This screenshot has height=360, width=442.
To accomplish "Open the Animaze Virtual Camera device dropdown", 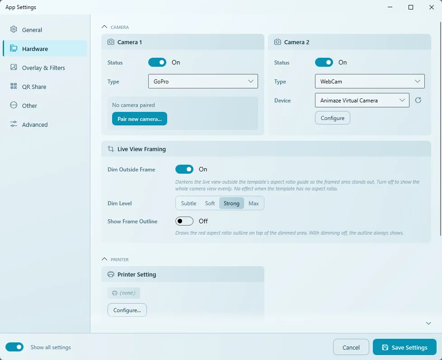I will [x=362, y=100].
